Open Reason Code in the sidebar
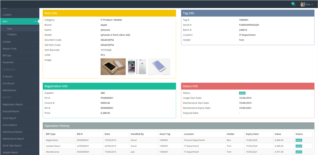The image size is (318, 155). (x=20, y=49)
